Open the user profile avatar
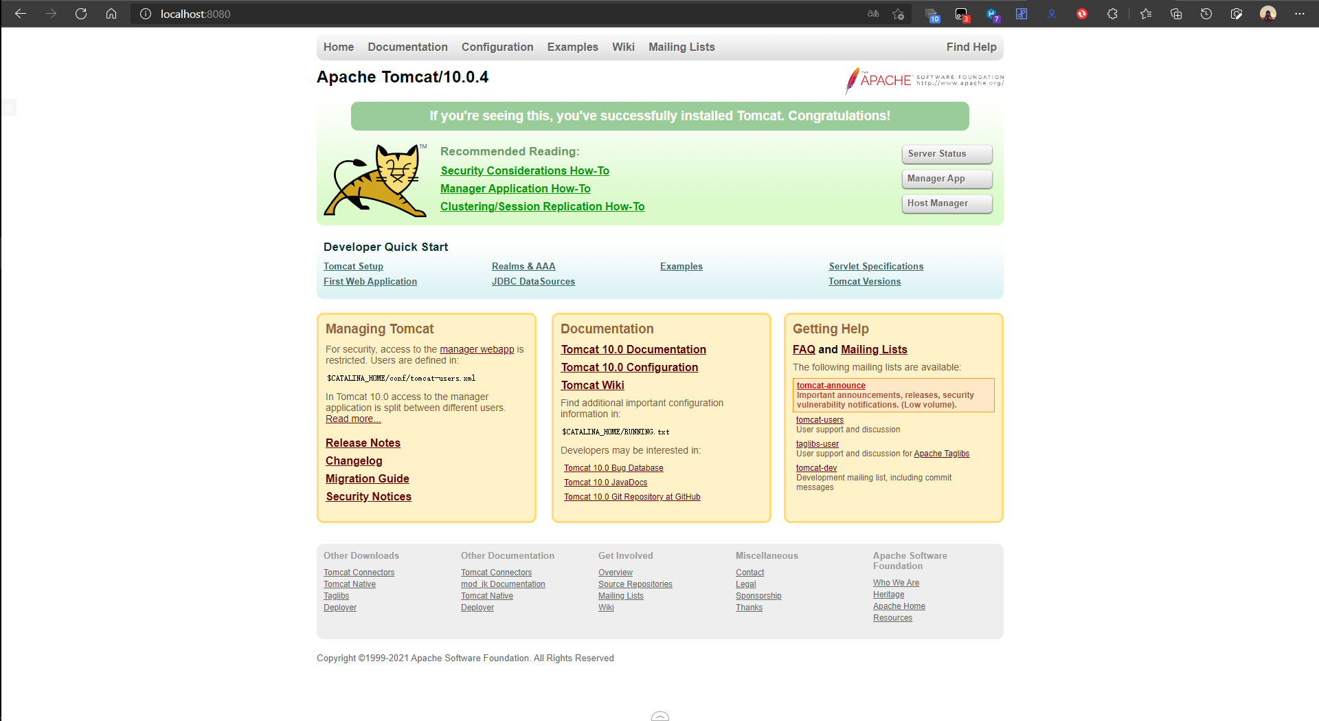The width and height of the screenshot is (1319, 721). tap(1268, 14)
